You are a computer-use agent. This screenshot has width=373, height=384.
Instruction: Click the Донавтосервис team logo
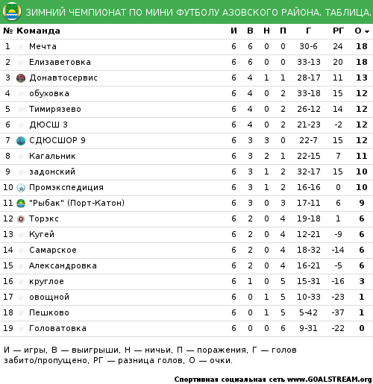tap(21, 78)
